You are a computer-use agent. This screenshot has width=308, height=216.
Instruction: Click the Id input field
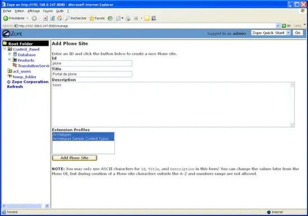[x=92, y=63]
